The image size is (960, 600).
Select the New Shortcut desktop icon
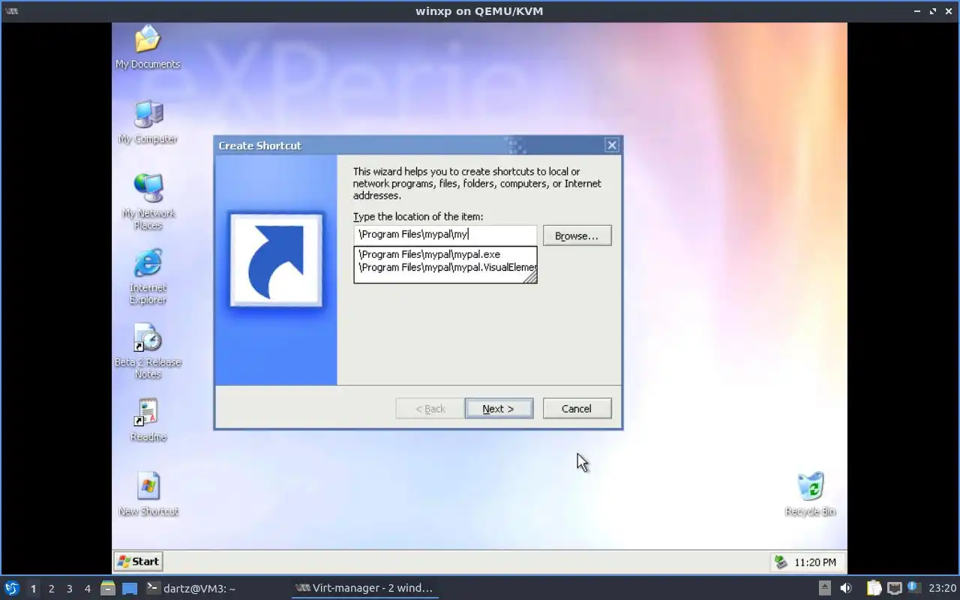[148, 494]
